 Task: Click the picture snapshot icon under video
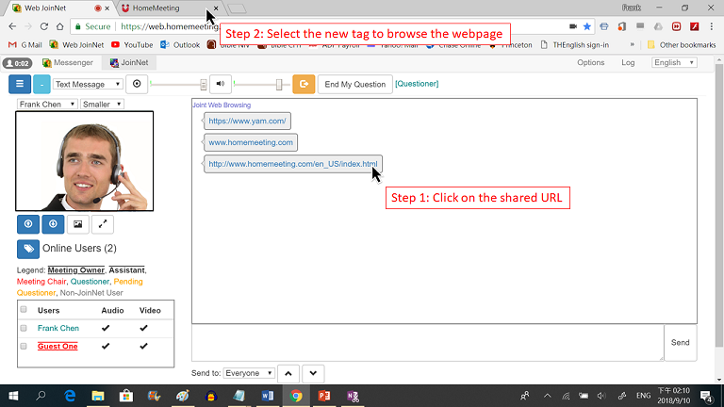(x=77, y=224)
